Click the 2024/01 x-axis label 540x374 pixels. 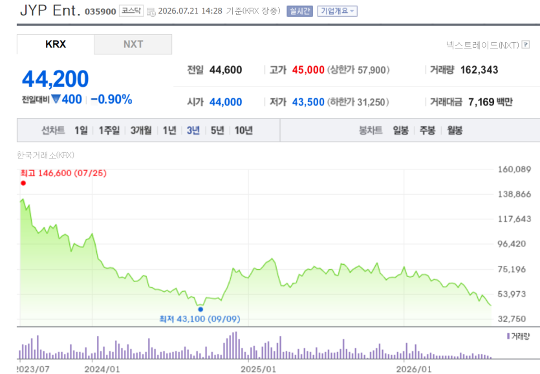coord(102,369)
